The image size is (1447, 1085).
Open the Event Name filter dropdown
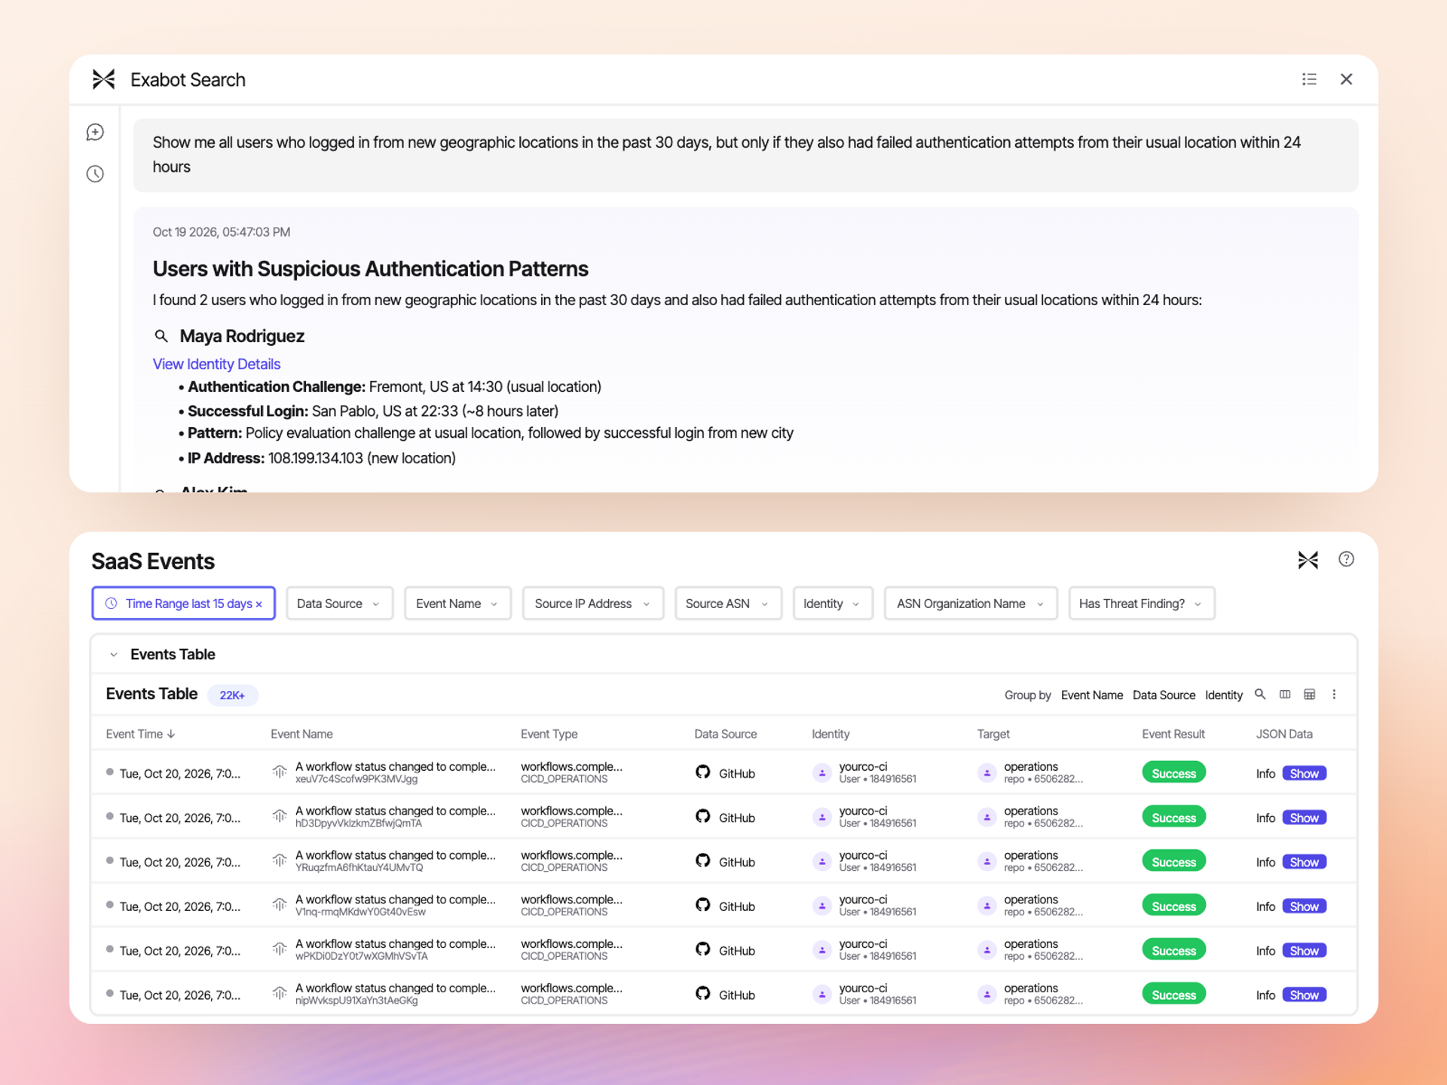coord(457,604)
